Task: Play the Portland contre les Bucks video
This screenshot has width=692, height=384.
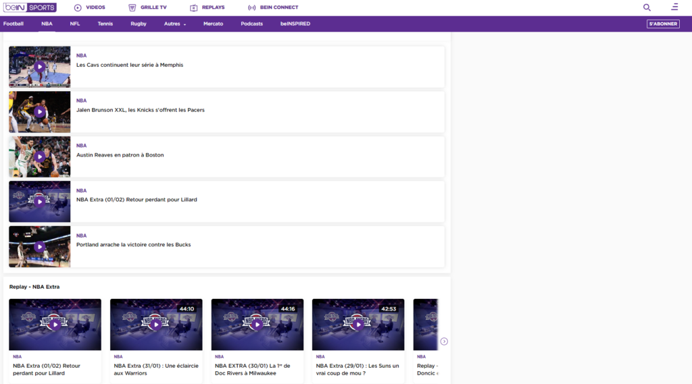Action: pos(40,247)
